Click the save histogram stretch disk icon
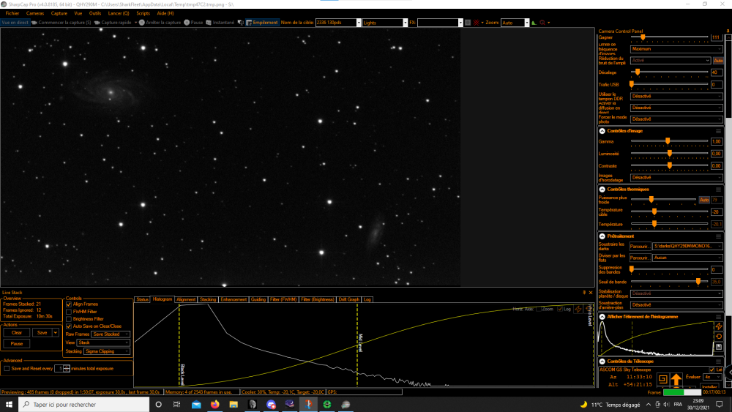 point(719,347)
